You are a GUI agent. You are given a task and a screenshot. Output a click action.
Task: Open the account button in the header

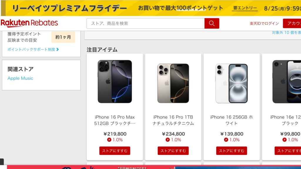point(292,23)
